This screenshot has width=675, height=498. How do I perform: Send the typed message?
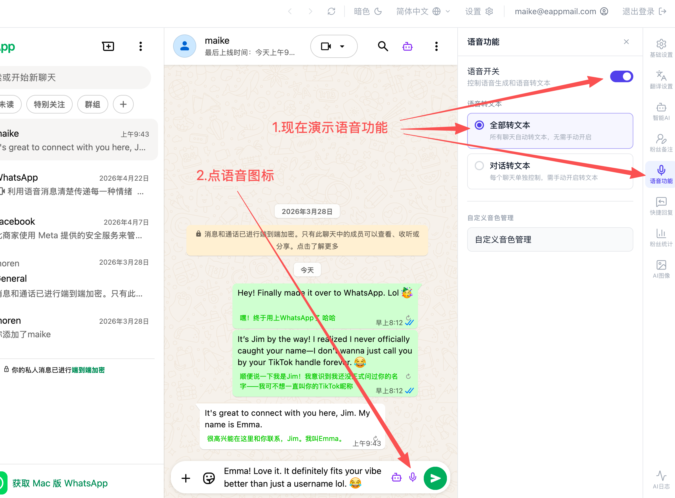pos(435,478)
